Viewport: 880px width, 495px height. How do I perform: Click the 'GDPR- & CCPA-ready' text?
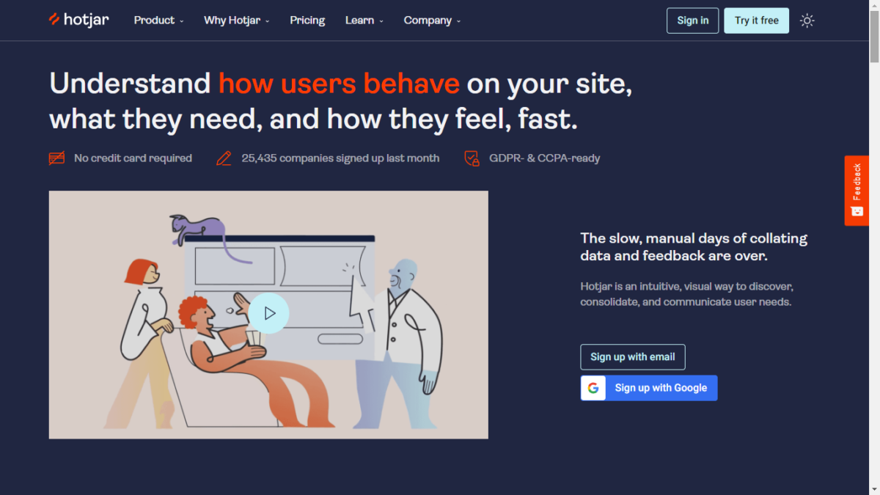click(x=545, y=158)
